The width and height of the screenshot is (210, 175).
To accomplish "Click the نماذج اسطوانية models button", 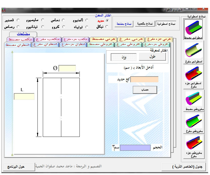I will 166,24.
